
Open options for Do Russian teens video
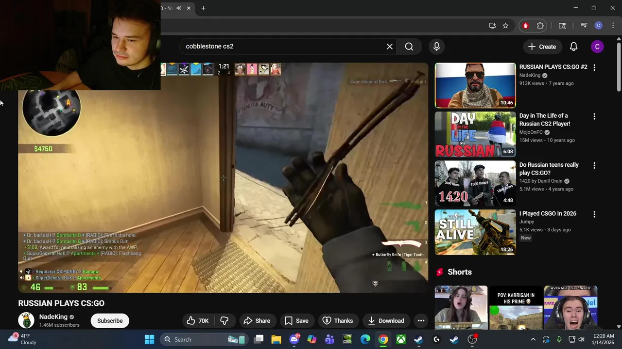[594, 165]
